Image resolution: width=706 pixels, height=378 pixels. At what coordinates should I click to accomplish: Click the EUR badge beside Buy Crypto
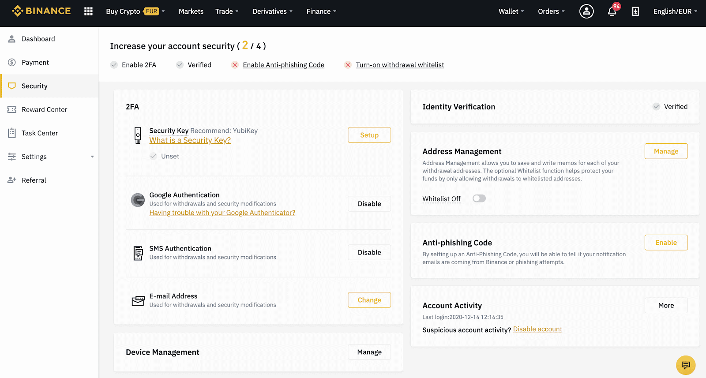[151, 11]
